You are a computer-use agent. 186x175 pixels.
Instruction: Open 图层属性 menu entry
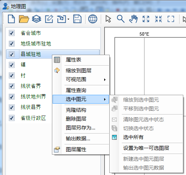click(81, 150)
